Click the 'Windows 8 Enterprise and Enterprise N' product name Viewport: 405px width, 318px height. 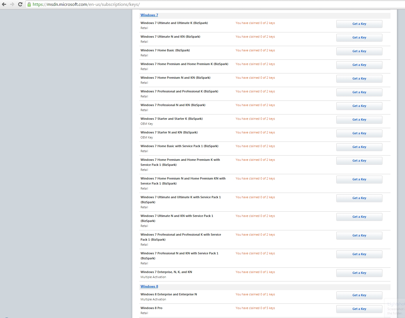coord(169,294)
